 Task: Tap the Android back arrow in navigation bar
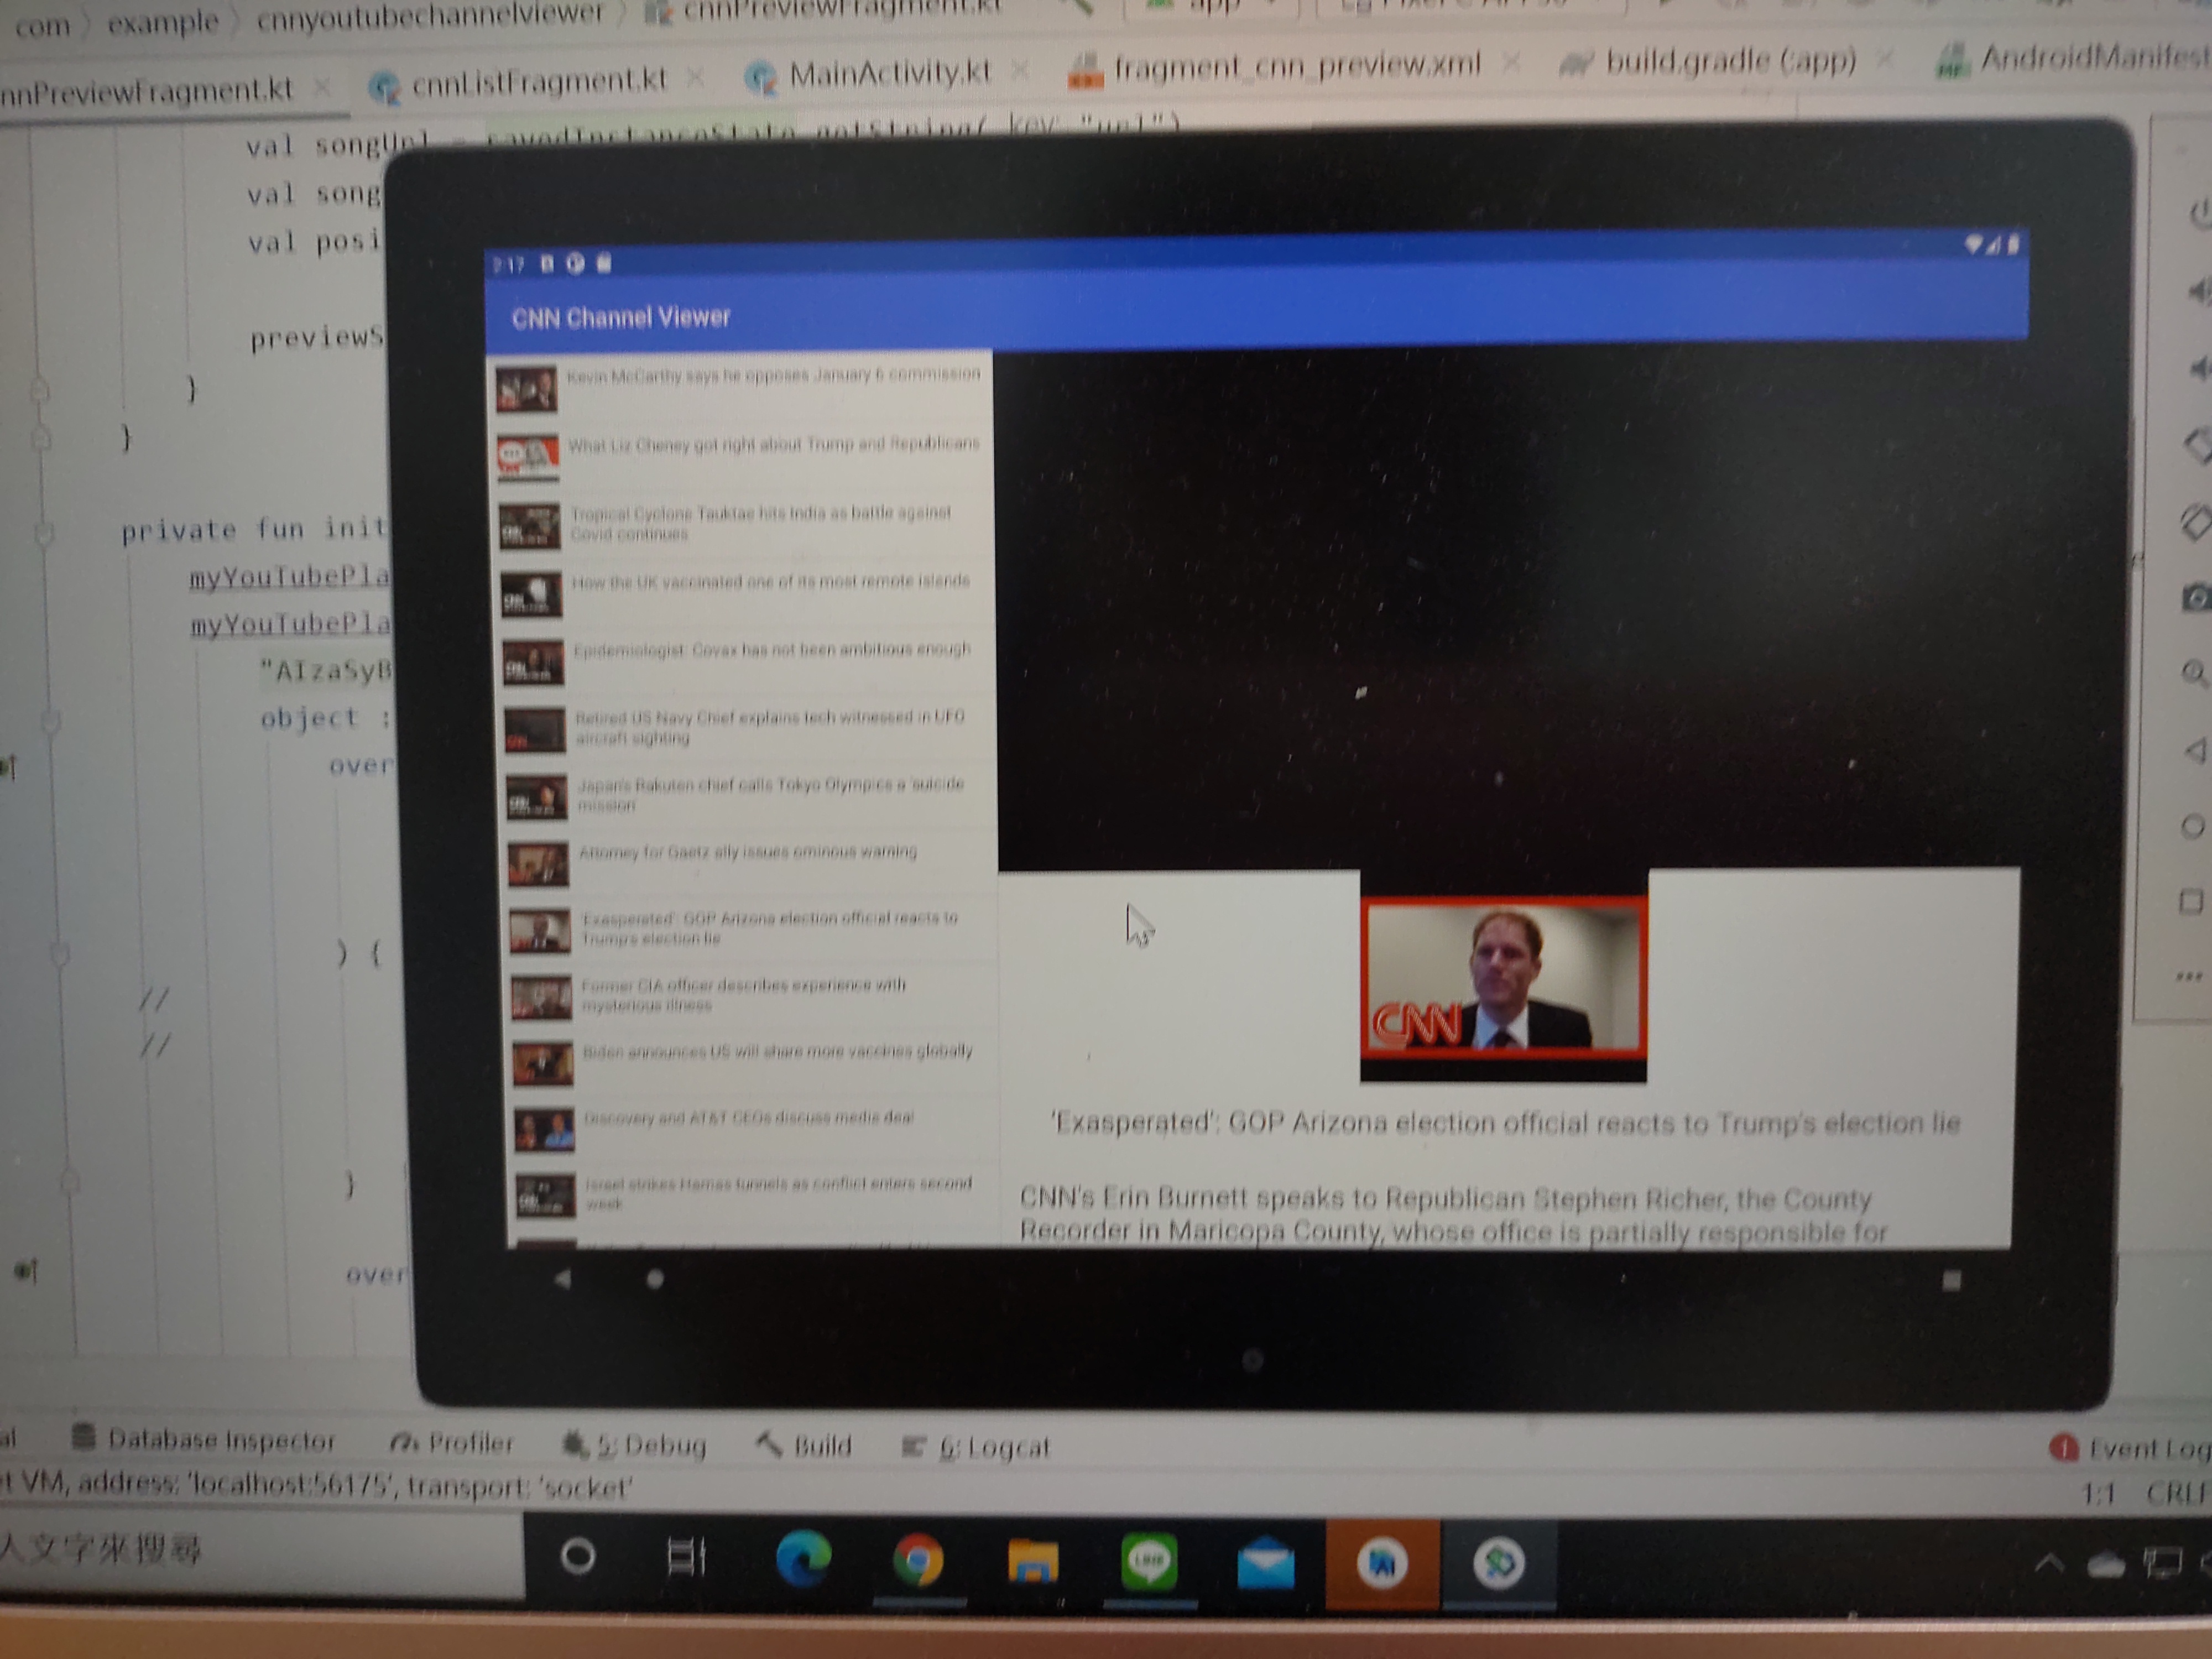click(x=563, y=1278)
